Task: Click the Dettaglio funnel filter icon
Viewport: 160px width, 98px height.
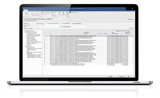Action: point(60,13)
